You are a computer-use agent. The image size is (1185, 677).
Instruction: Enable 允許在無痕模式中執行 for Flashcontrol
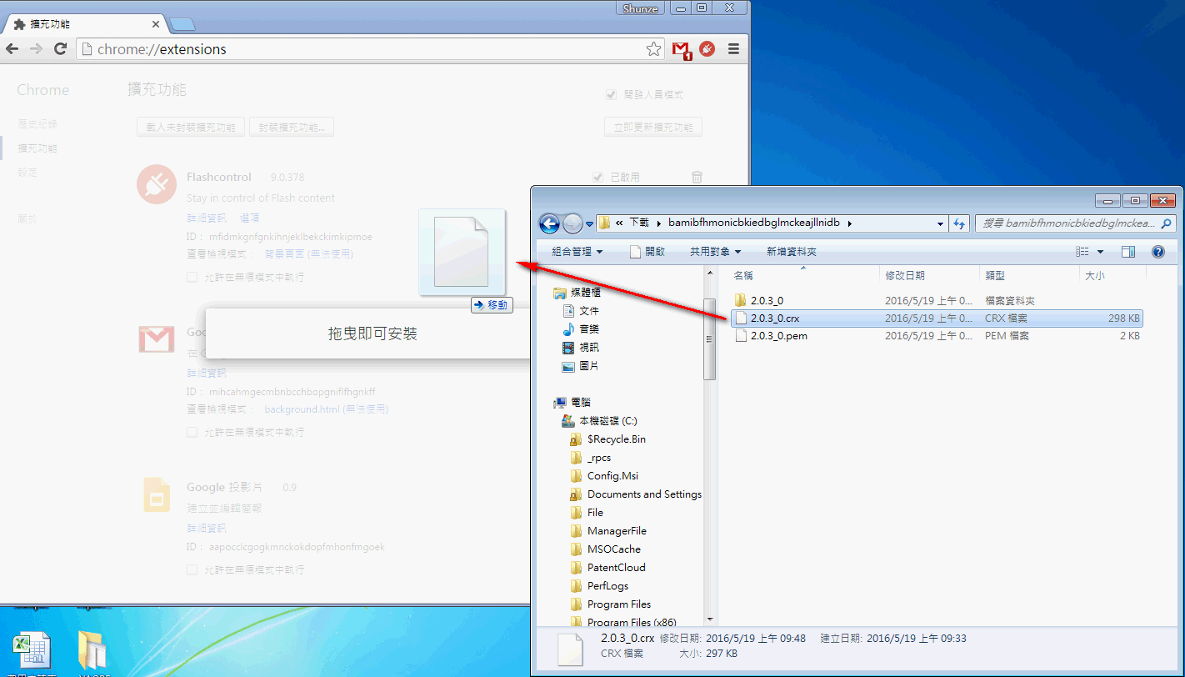pos(192,277)
